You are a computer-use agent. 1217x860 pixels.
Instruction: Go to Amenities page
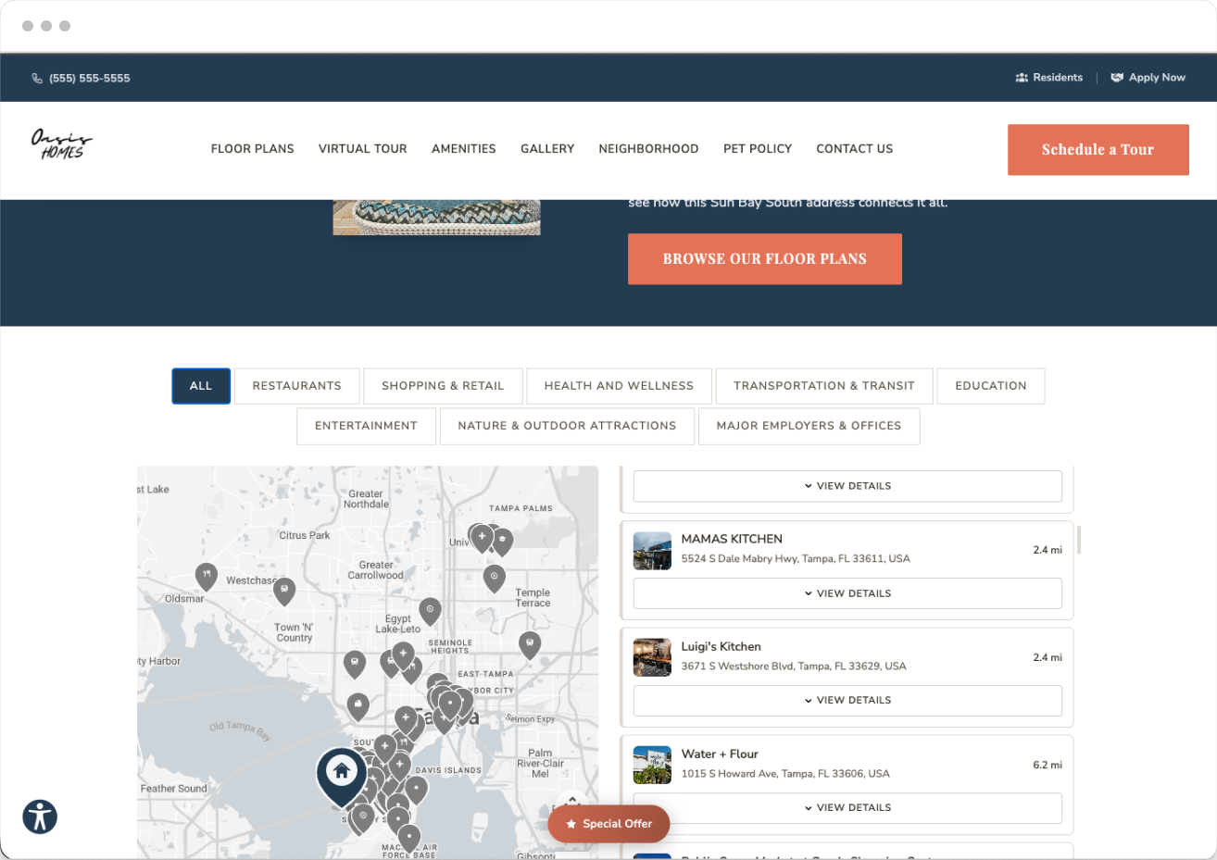[x=464, y=149]
